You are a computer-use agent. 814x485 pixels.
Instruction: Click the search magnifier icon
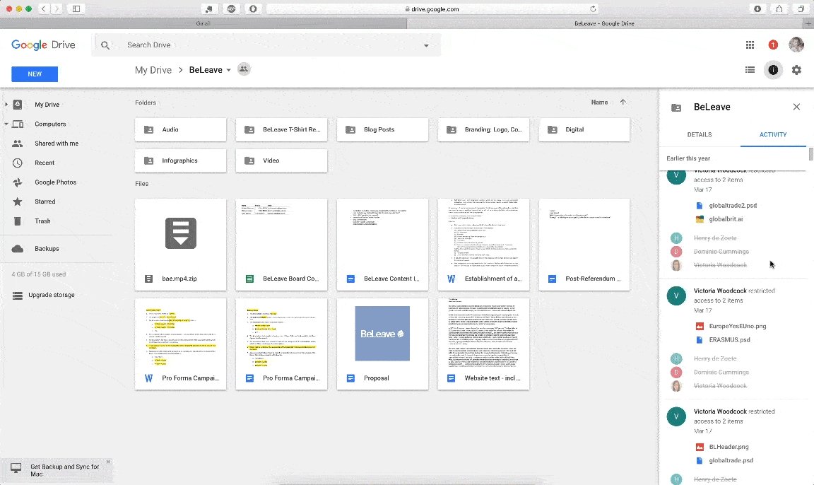point(105,45)
